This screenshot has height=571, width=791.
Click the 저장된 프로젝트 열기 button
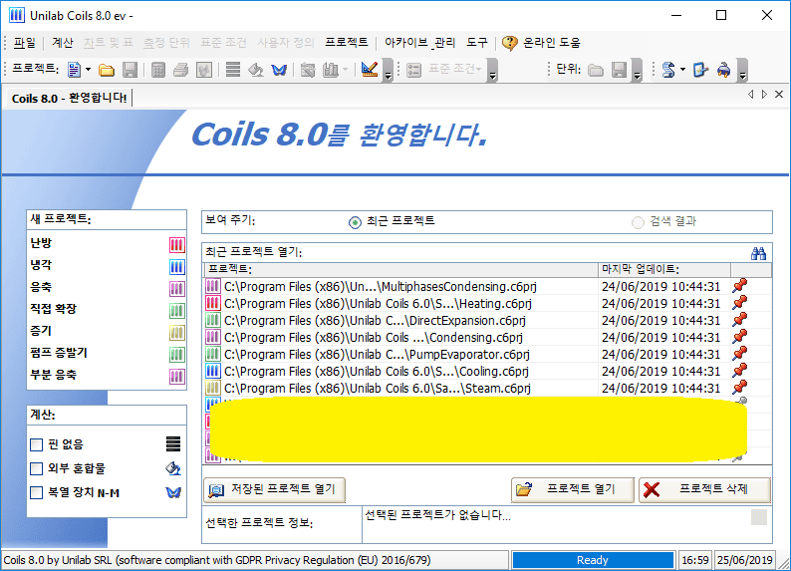coord(275,489)
